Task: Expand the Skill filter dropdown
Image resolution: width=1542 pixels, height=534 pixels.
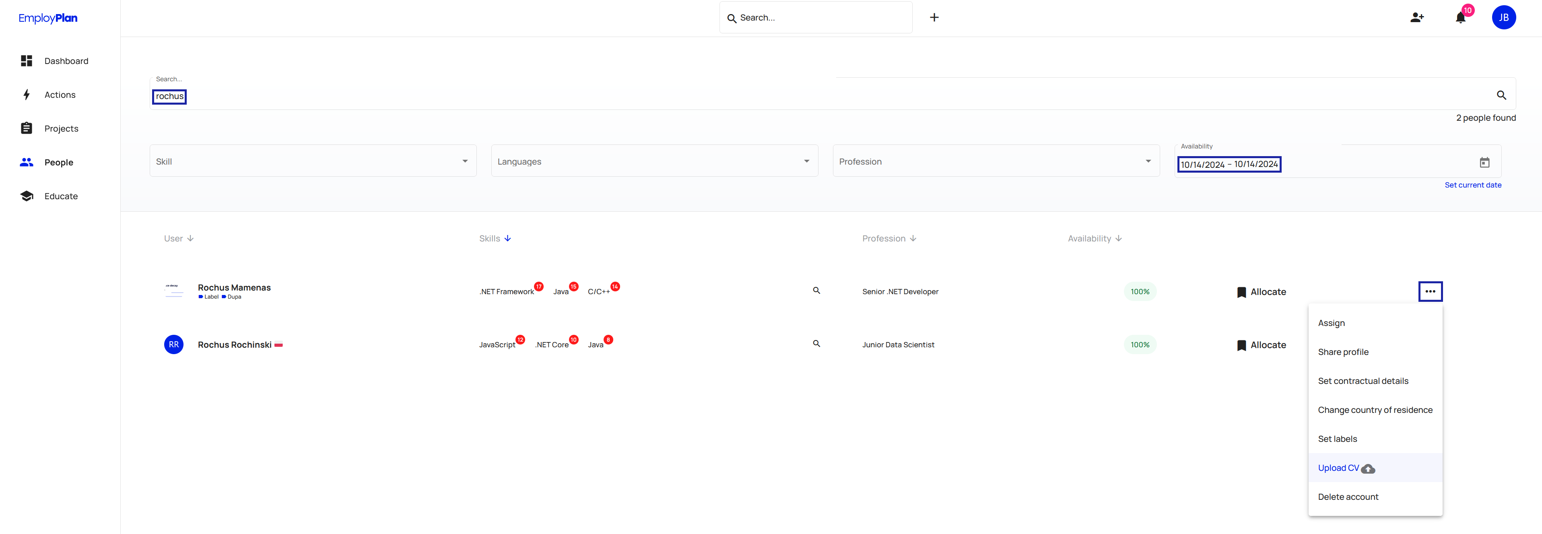Action: [313, 161]
